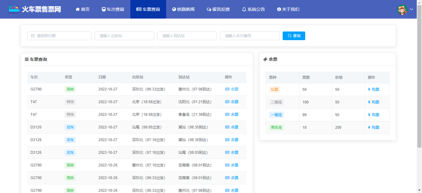Image resolution: width=422 pixels, height=193 pixels.
Task: Open 车次查询 train search menu
Action: [113, 9]
